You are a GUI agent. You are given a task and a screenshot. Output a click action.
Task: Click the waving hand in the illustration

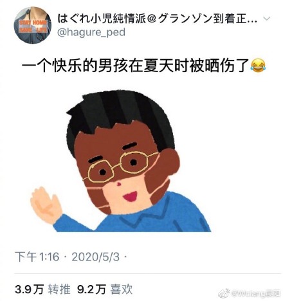pyautogui.click(x=46, y=205)
